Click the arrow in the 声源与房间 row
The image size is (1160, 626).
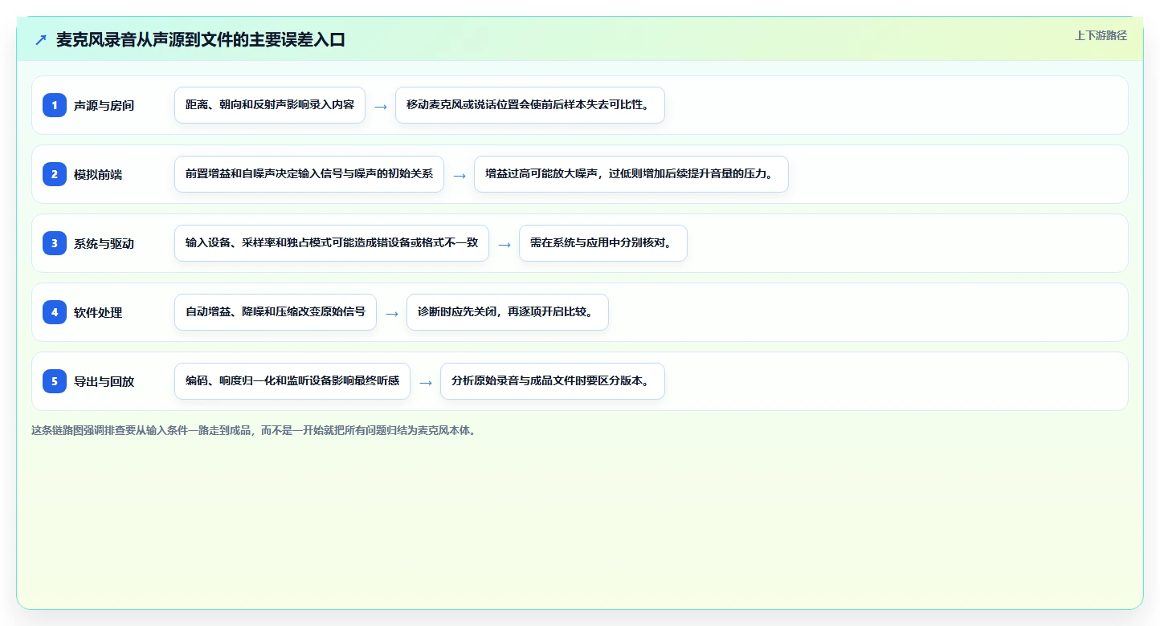point(381,106)
